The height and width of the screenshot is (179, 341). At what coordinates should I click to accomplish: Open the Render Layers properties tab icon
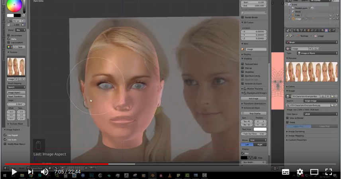pos(298,30)
